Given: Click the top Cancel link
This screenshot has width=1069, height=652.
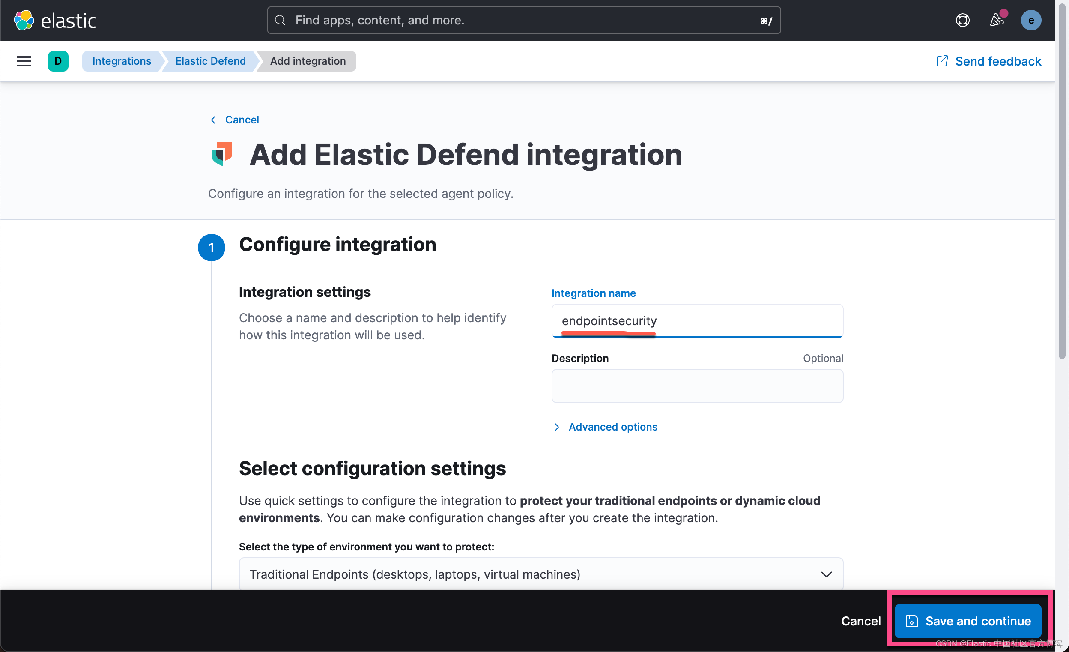Looking at the screenshot, I should click(242, 120).
